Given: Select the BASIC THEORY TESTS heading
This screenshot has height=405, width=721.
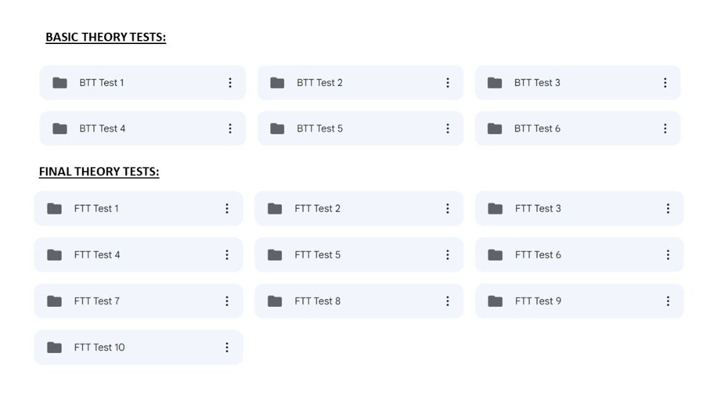Looking at the screenshot, I should 105,37.
